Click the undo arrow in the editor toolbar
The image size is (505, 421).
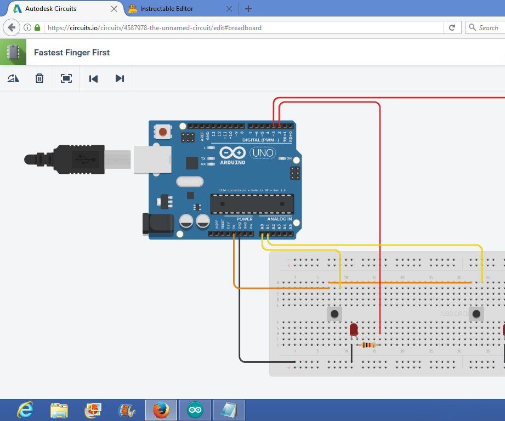point(93,78)
